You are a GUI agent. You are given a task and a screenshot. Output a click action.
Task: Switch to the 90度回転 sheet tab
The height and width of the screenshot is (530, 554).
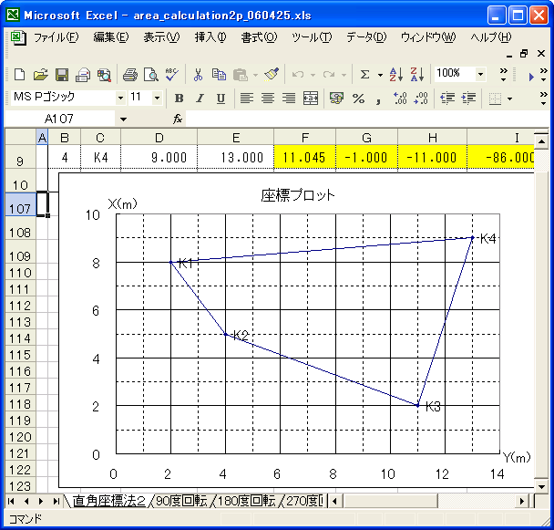click(181, 502)
